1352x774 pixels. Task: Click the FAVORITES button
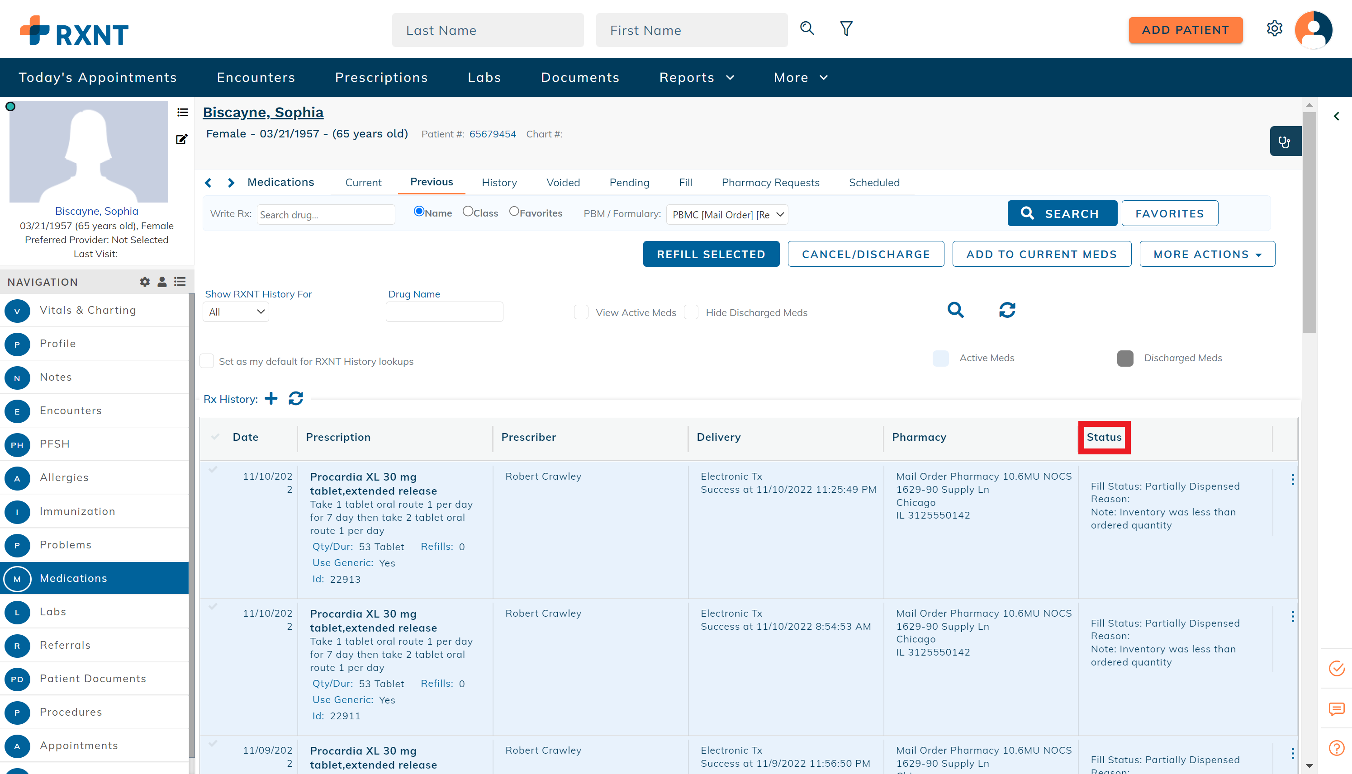(1170, 213)
